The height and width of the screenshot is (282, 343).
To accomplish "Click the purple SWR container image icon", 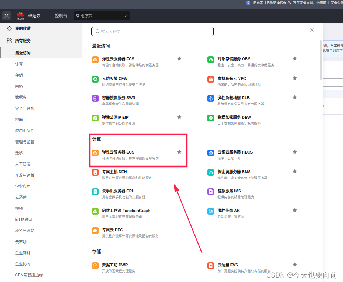I will pyautogui.click(x=95, y=98).
